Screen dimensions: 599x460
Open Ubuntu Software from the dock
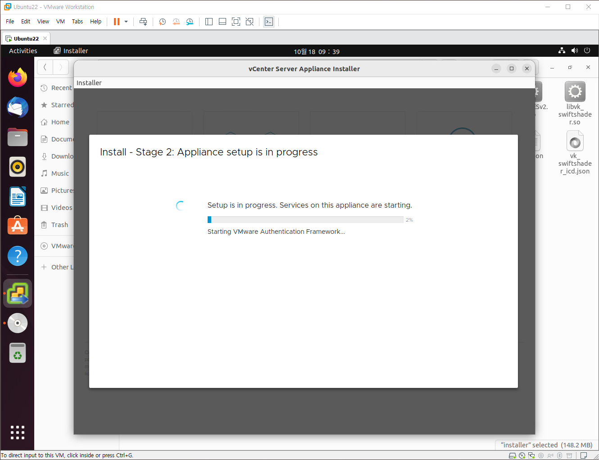tap(18, 226)
